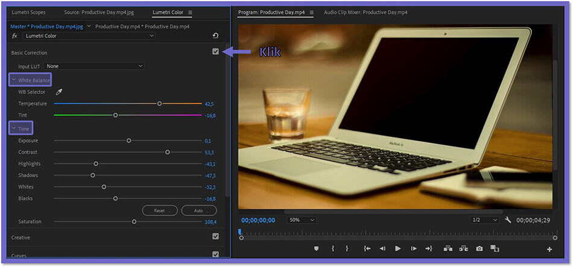
Task: Click the Extract icon
Action: click(x=464, y=248)
